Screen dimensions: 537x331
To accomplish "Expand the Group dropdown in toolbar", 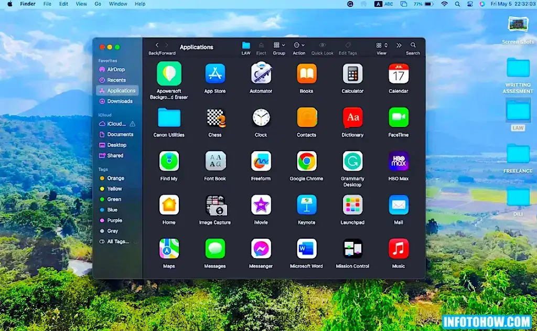I will coord(279,45).
